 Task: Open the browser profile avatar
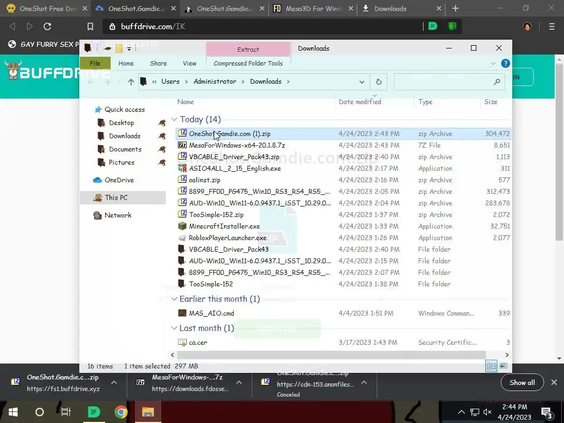pos(527,26)
